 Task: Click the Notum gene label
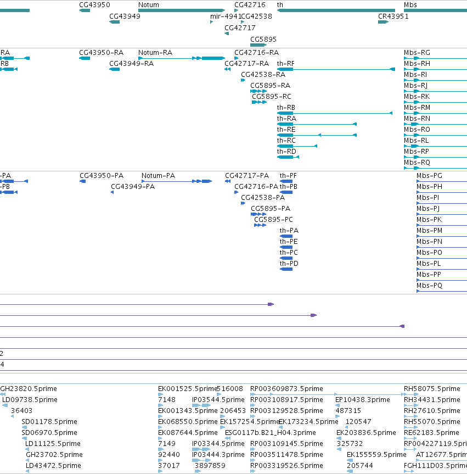click(x=149, y=5)
